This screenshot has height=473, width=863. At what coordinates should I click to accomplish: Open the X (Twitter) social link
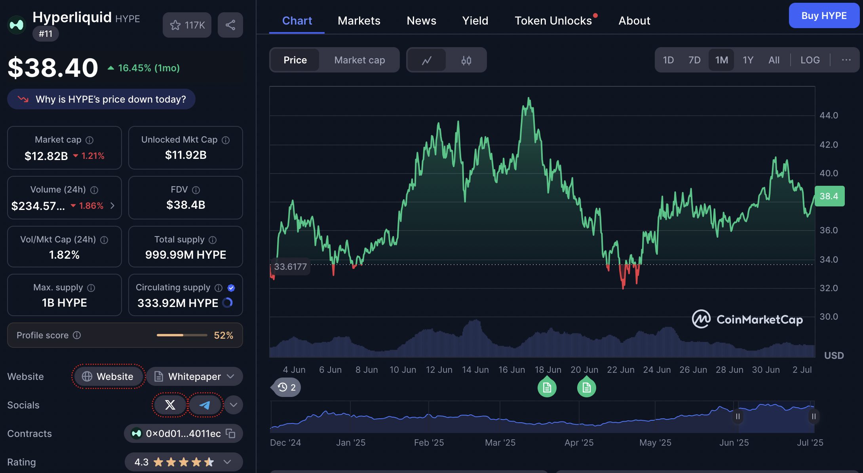170,405
